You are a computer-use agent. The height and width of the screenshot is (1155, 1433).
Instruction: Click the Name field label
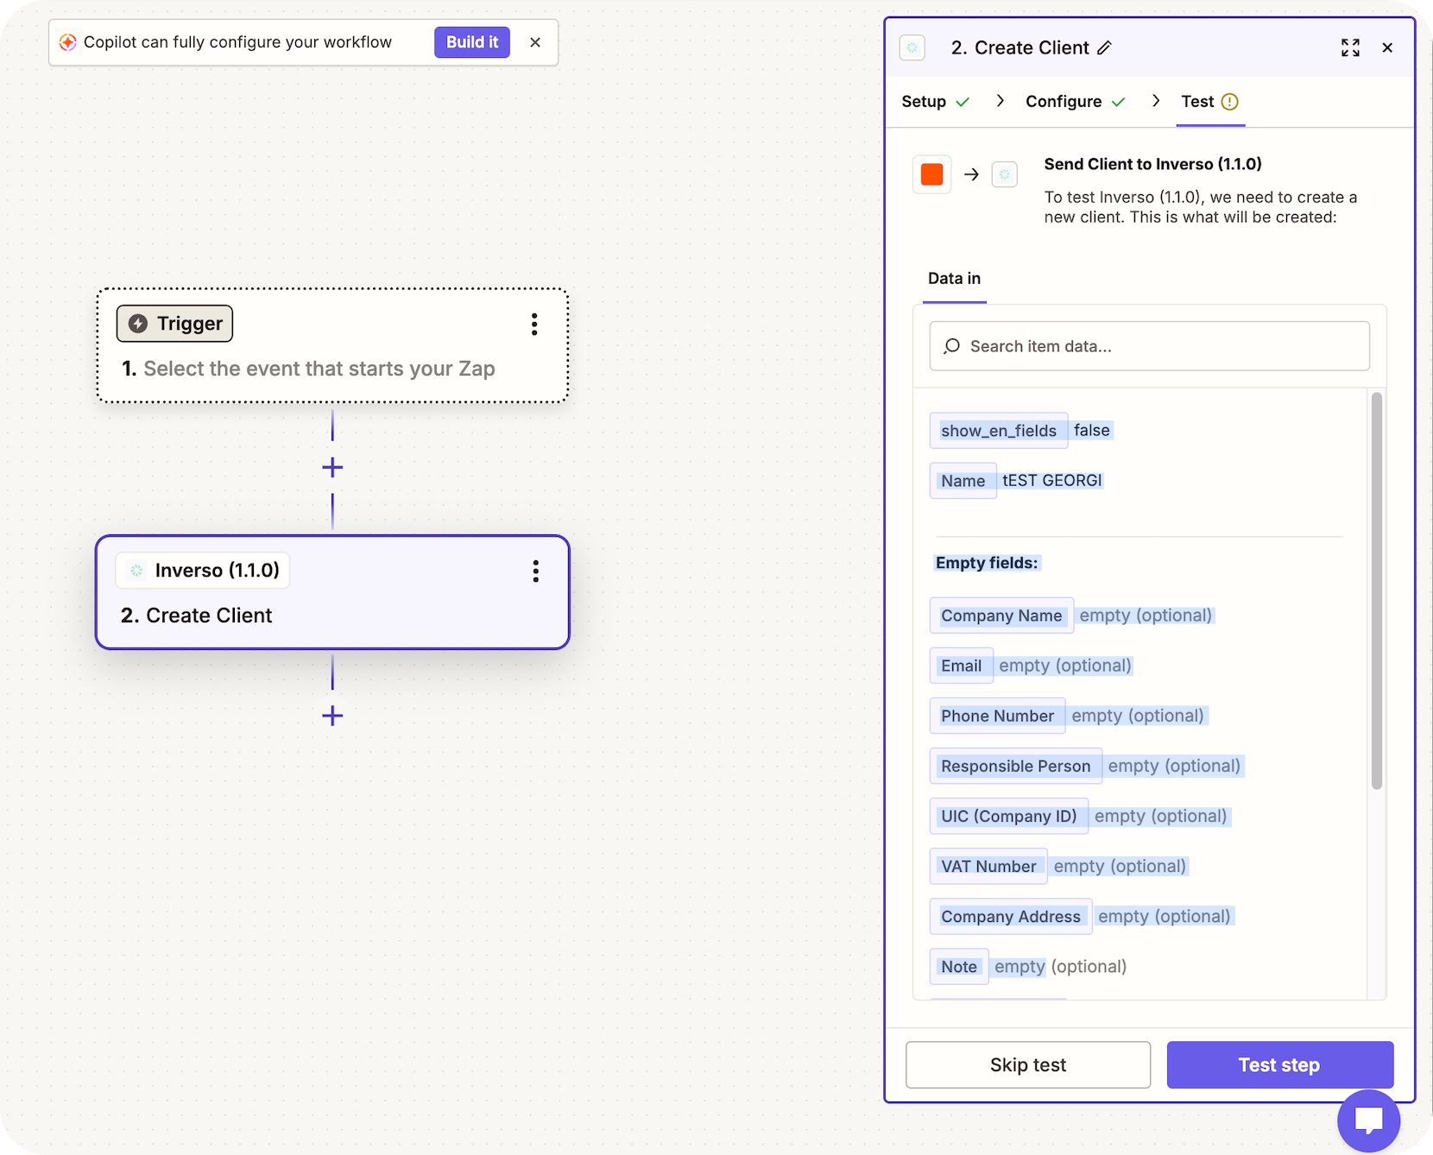(963, 481)
